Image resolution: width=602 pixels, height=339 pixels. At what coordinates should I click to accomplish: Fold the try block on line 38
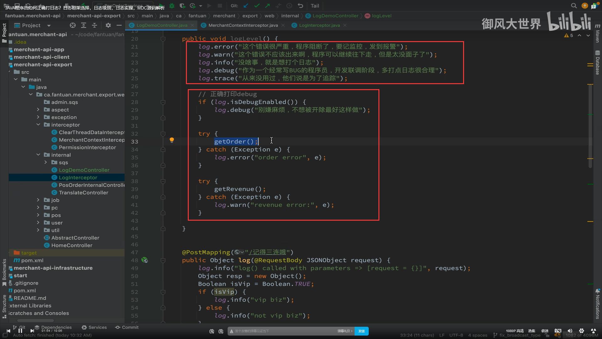point(163,181)
